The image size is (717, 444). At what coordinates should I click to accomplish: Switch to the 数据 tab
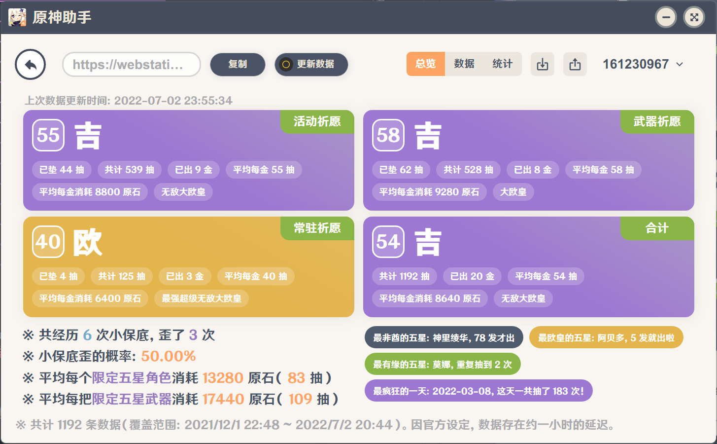point(464,64)
